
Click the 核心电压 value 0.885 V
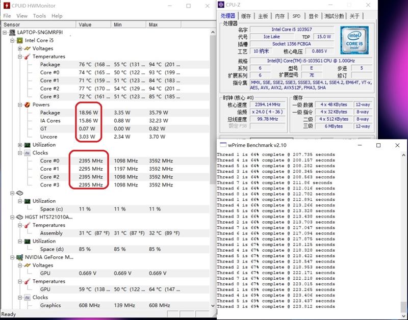319,51
